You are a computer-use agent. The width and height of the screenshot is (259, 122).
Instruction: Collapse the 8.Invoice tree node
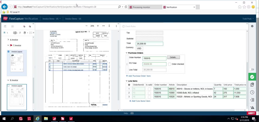(x=8, y=80)
